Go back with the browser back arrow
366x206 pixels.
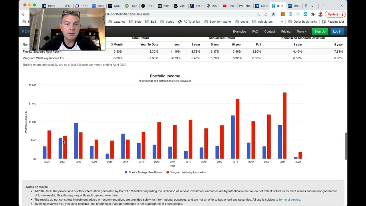[24, 14]
